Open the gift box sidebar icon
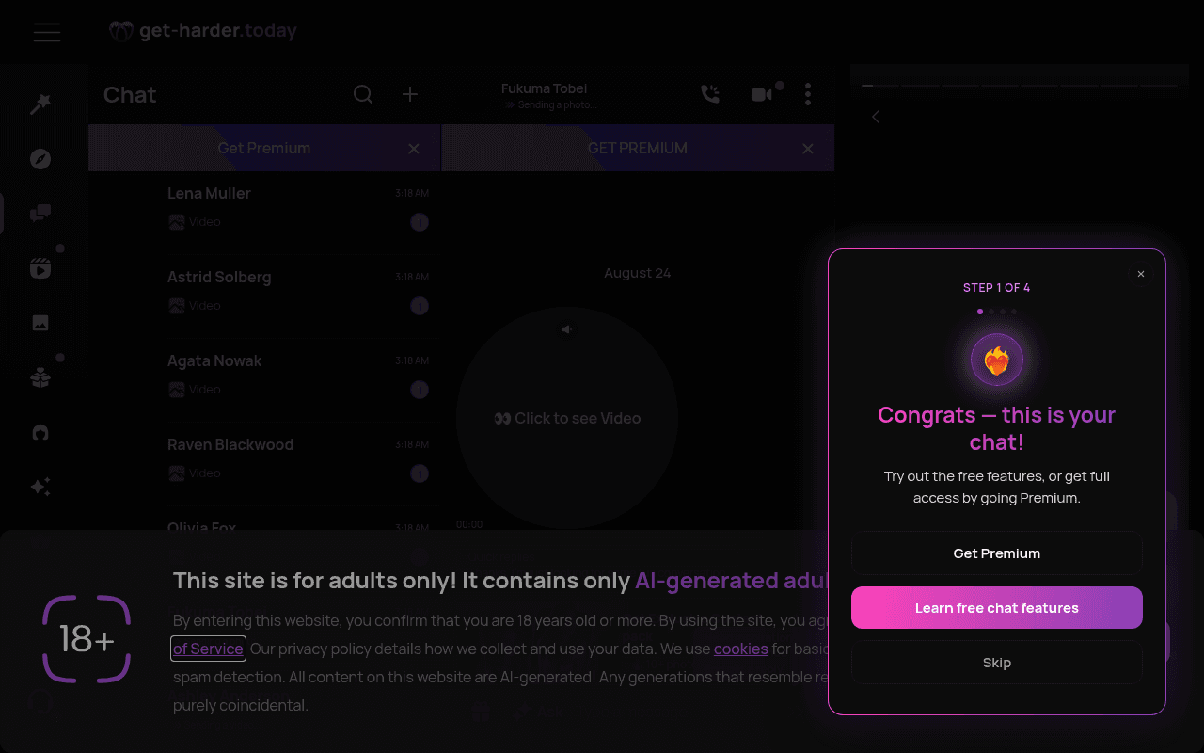The image size is (1204, 753). click(x=40, y=377)
